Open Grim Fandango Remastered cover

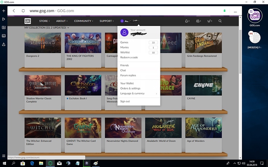coord(204,43)
